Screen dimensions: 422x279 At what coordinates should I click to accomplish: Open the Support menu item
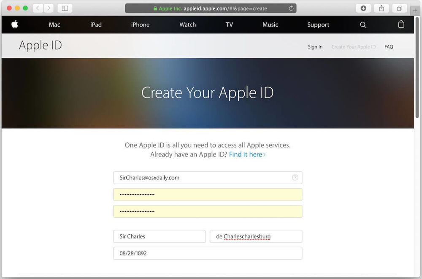pos(318,25)
